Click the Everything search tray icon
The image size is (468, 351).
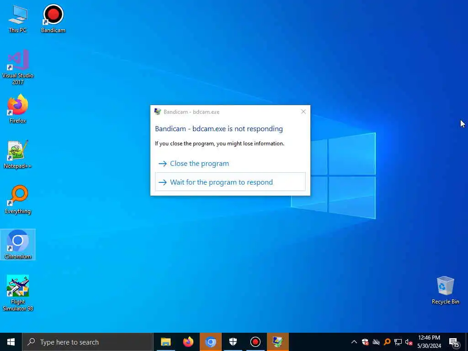point(387,342)
